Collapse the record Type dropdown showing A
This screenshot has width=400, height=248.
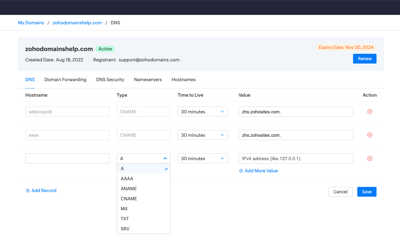144,158
